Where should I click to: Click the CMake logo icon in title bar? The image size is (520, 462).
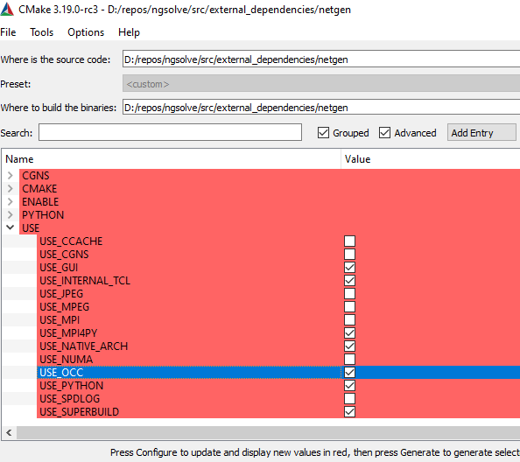pos(7,9)
